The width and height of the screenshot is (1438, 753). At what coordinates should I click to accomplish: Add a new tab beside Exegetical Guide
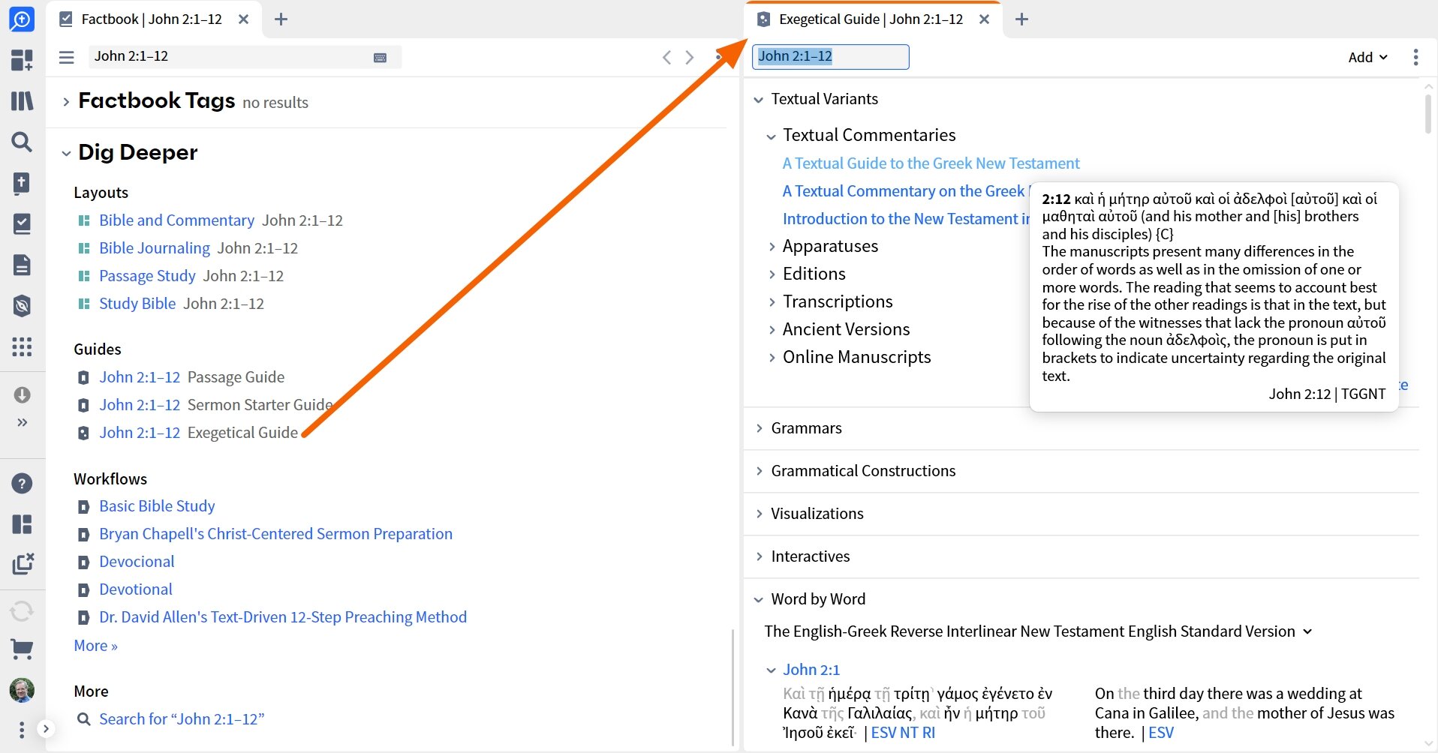(1021, 19)
